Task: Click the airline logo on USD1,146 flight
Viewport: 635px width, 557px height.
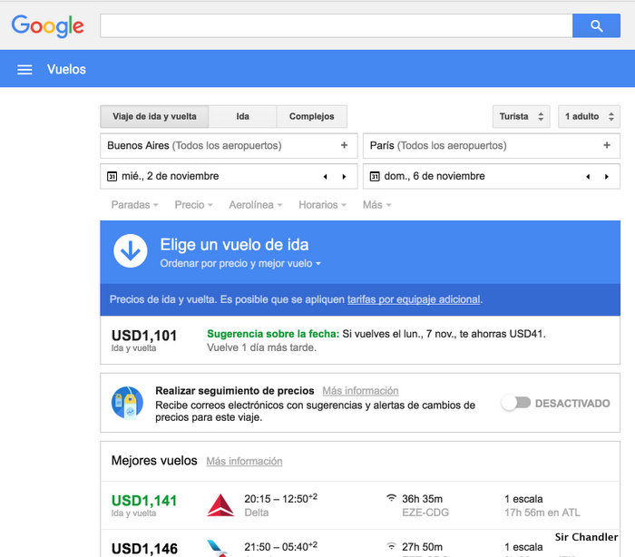Action: 217,548
